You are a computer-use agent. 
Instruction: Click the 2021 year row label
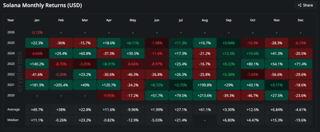11,85
